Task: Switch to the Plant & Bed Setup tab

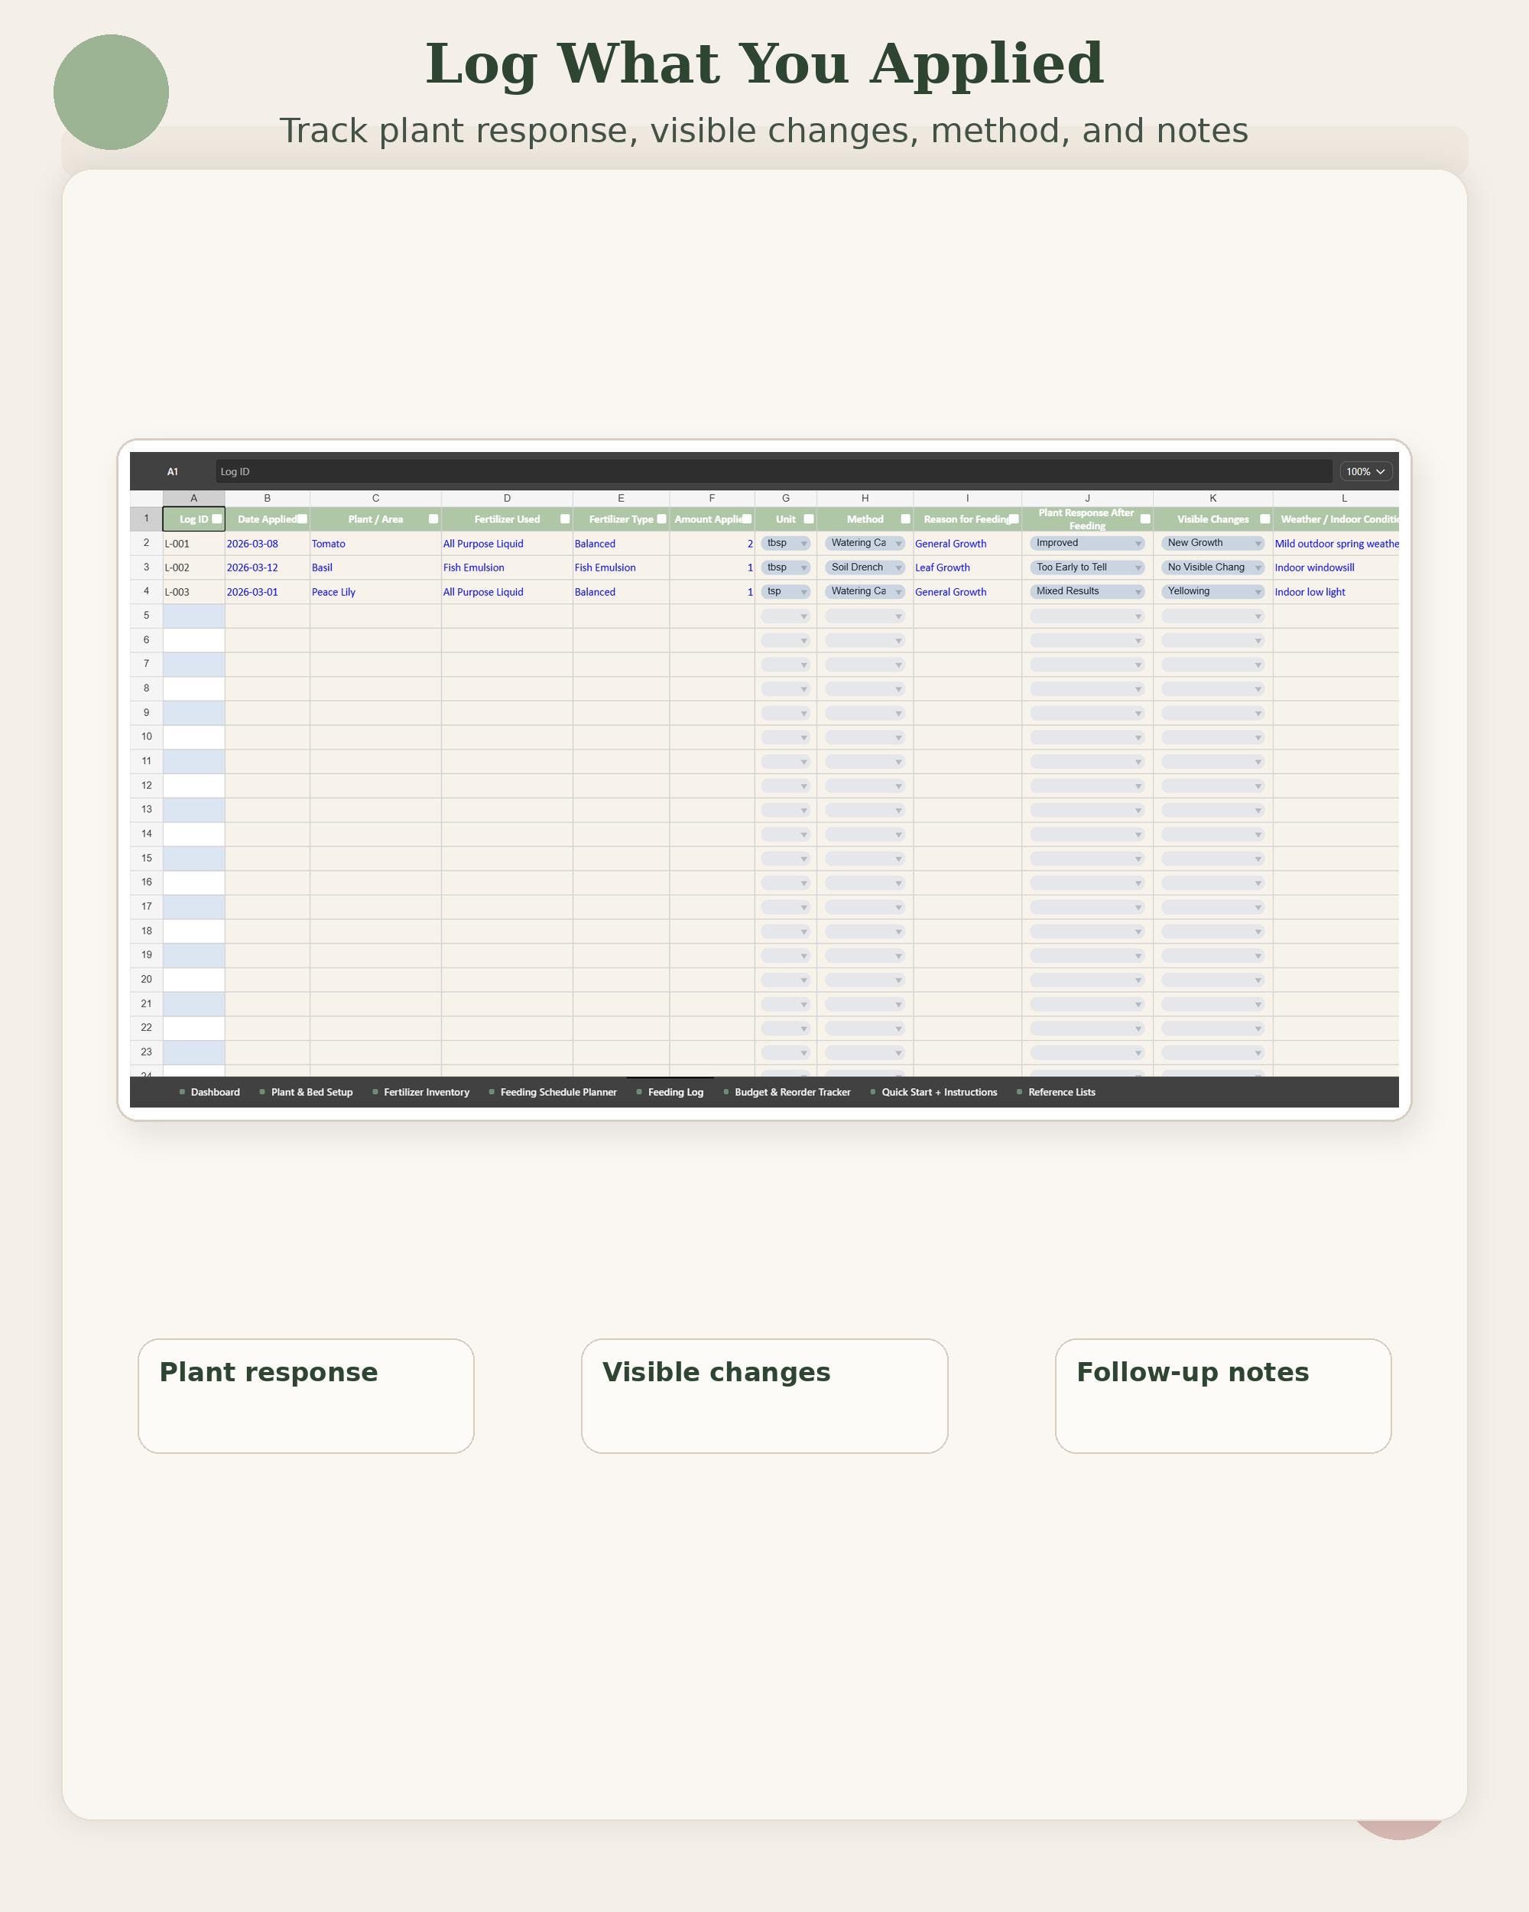Action: [x=307, y=1091]
